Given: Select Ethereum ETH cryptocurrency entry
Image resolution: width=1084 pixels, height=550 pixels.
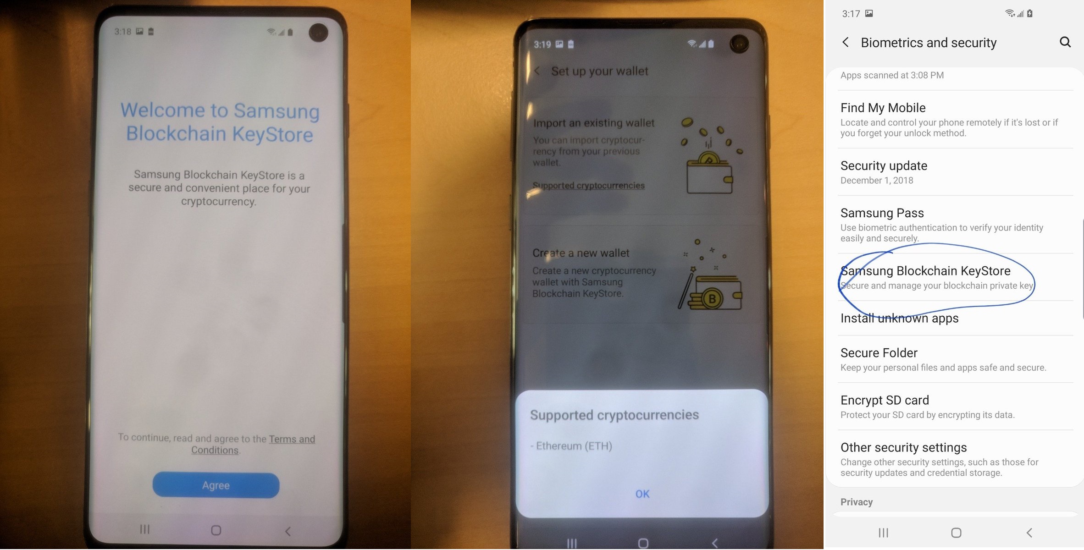Looking at the screenshot, I should tap(573, 445).
